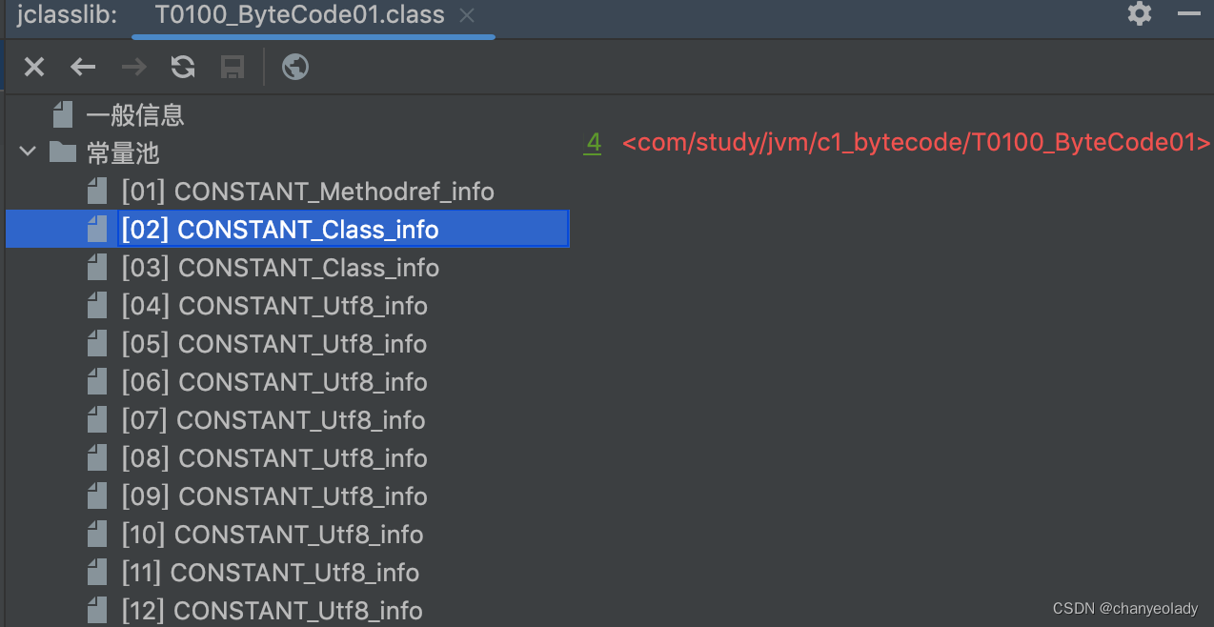Collapse the 常量池 tree node
Screen dimensions: 1214x627
(27, 151)
